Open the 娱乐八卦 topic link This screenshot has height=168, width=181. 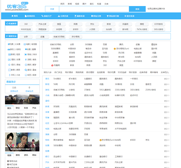(48, 72)
